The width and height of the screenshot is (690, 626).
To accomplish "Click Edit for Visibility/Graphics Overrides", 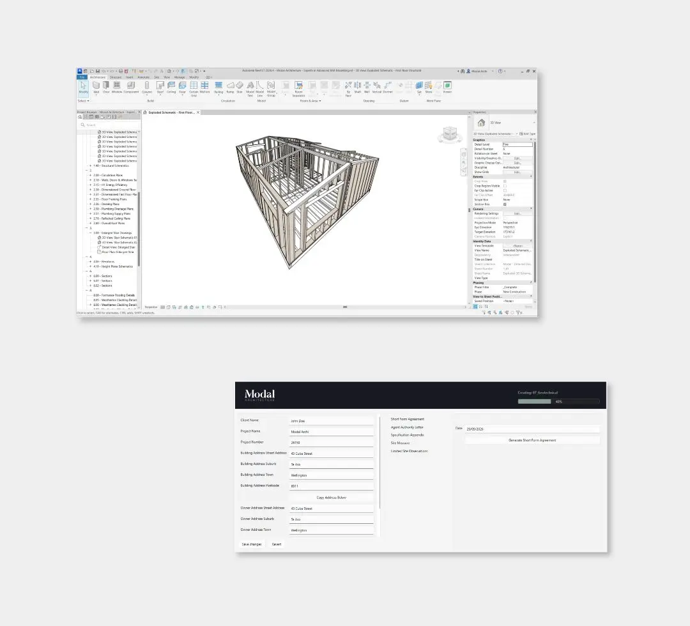I will (x=517, y=158).
